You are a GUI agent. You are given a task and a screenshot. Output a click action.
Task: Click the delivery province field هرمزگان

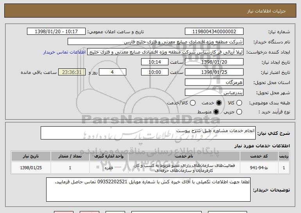(x=214, y=82)
